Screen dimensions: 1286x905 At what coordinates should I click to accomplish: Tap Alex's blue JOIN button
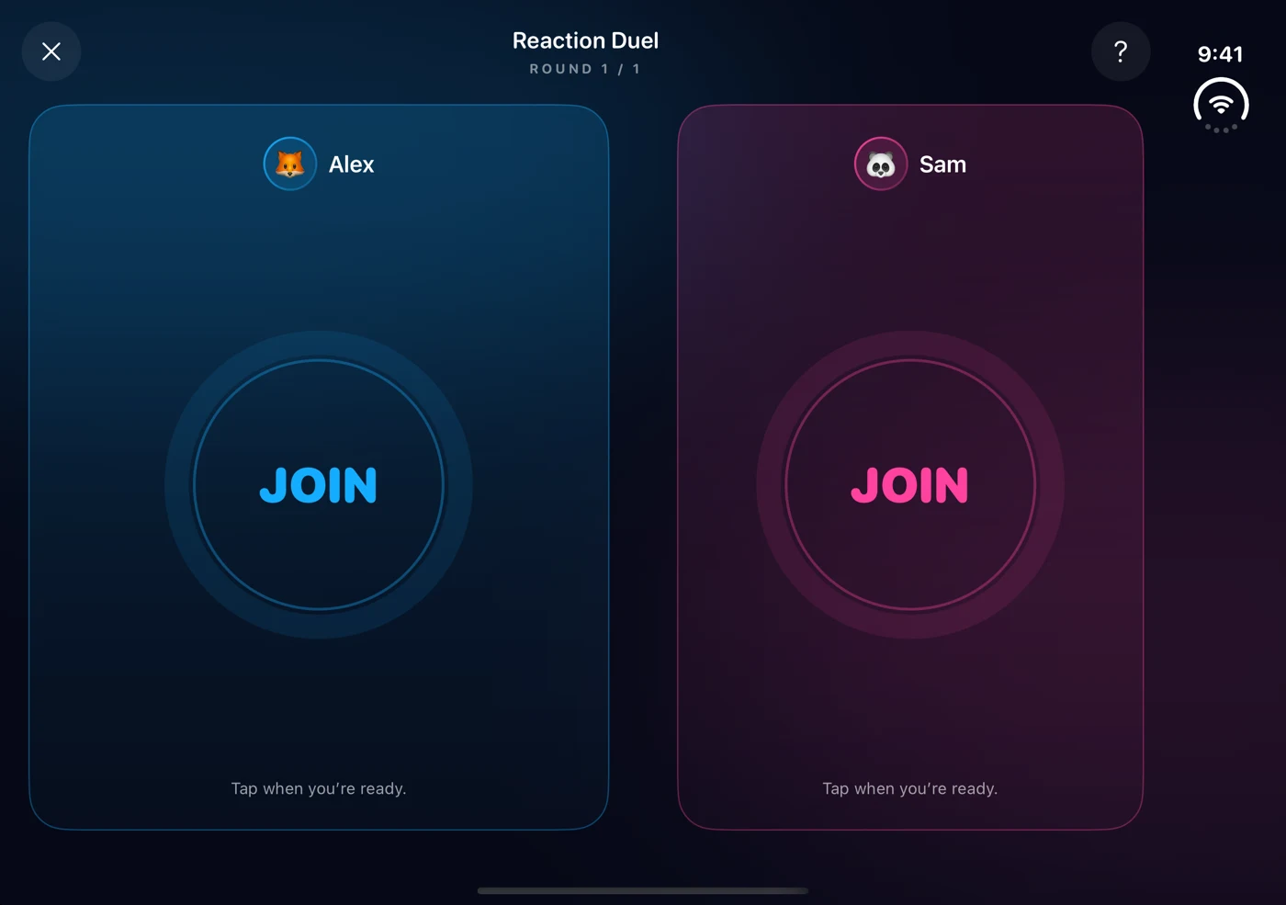pyautogui.click(x=319, y=485)
